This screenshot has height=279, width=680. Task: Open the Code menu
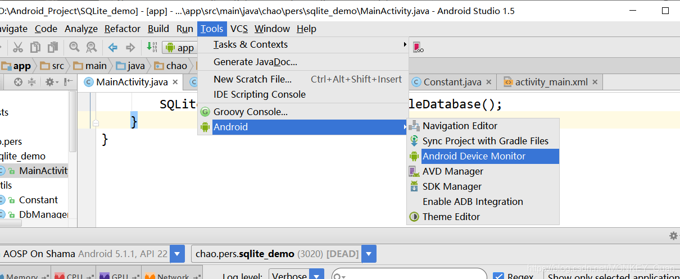coord(46,29)
